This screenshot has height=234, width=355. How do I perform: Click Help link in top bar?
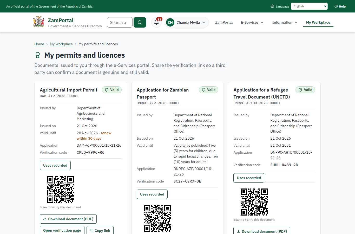340,6
